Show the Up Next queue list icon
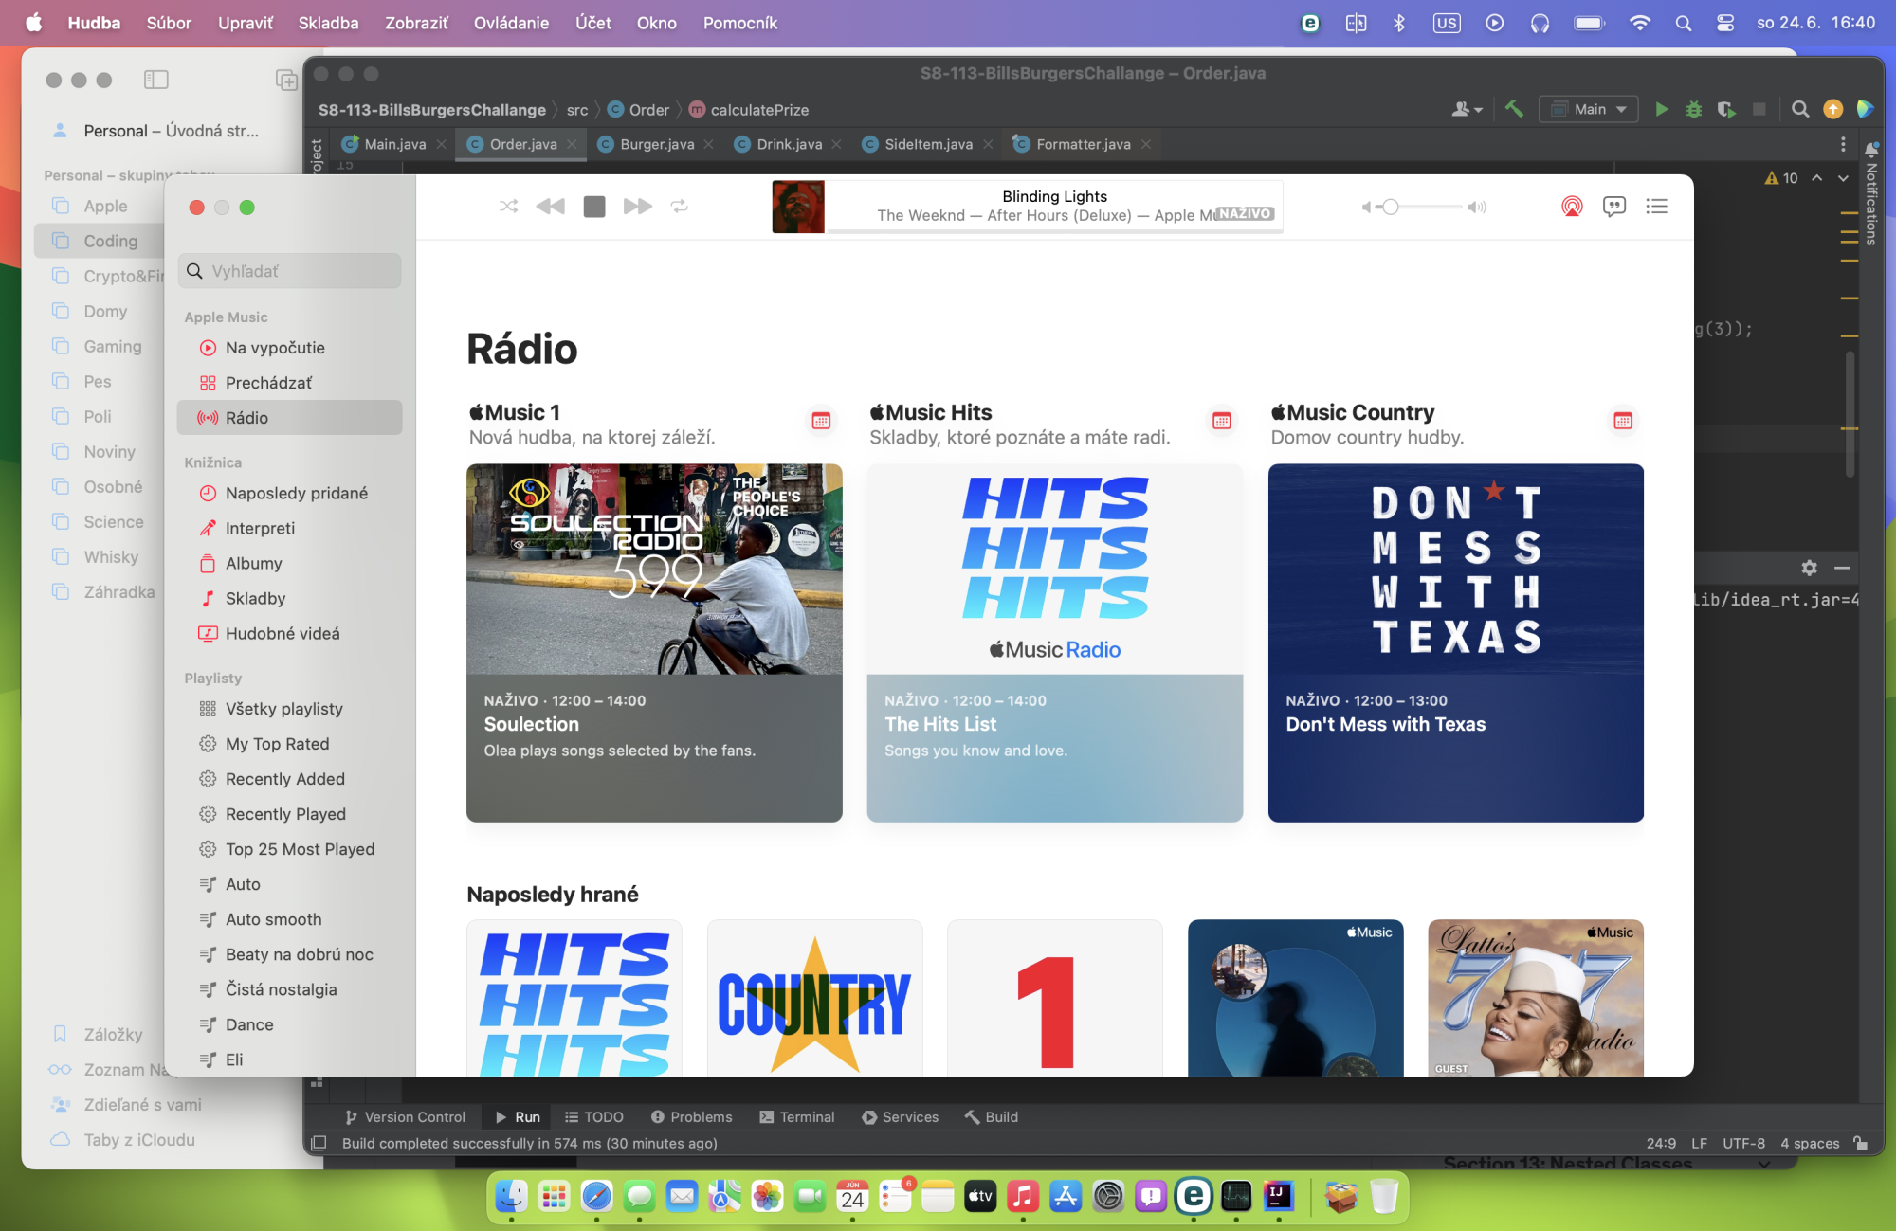This screenshot has width=1896, height=1231. pos(1656,206)
